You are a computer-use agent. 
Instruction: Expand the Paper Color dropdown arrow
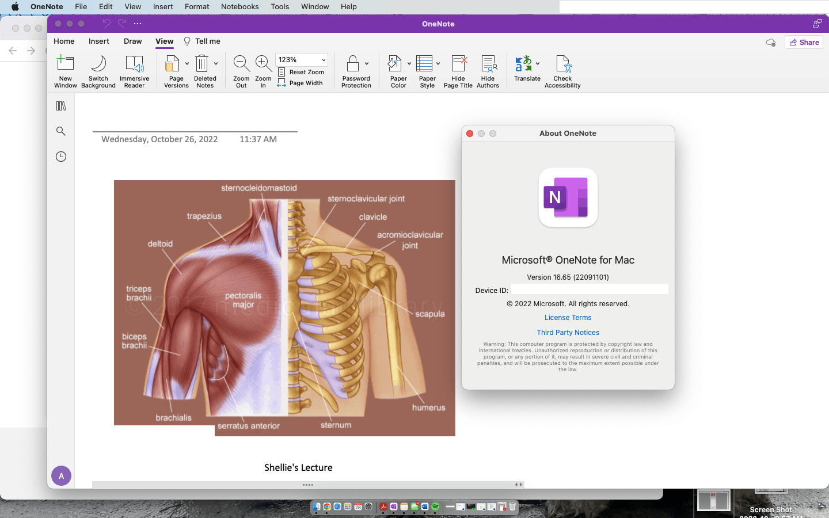(x=409, y=64)
